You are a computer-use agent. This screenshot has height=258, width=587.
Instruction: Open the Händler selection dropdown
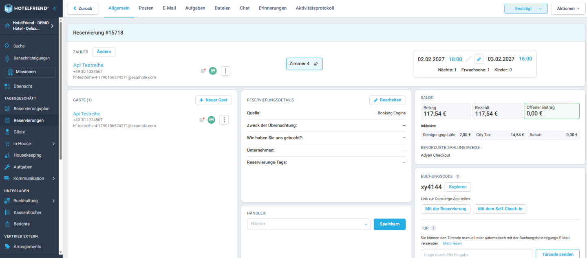(309, 224)
